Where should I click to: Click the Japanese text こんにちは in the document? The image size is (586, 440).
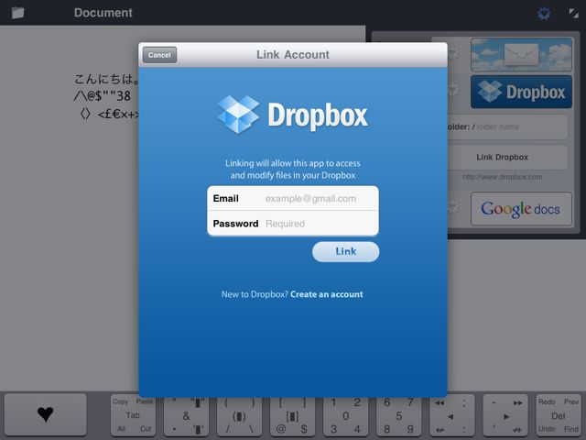click(107, 79)
